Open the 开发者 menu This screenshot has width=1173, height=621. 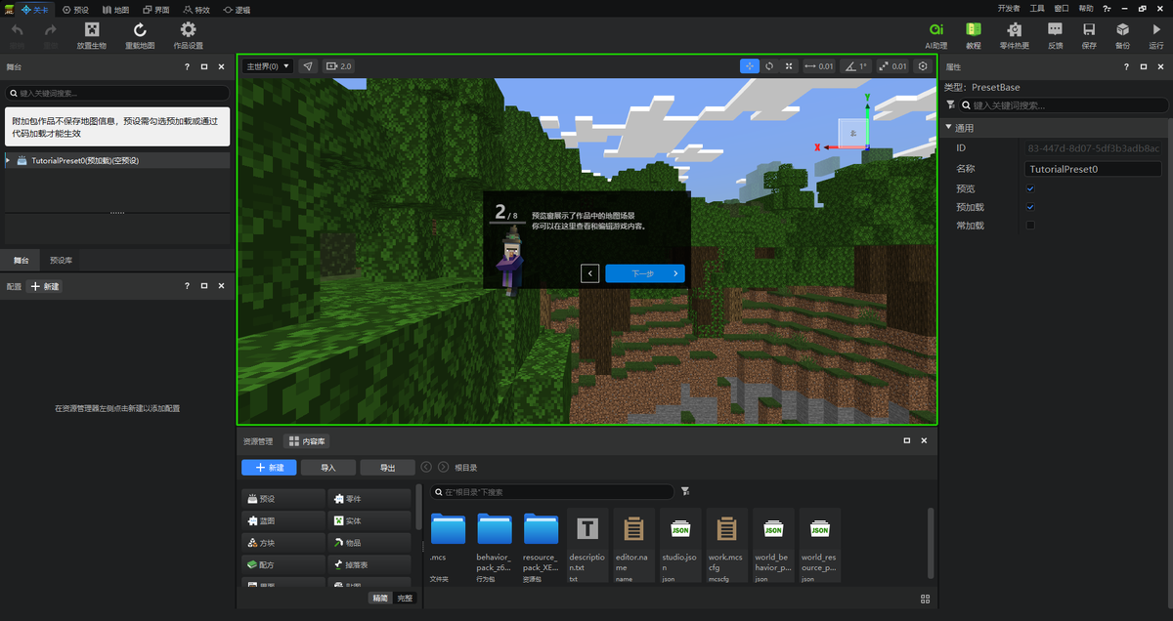(1009, 8)
